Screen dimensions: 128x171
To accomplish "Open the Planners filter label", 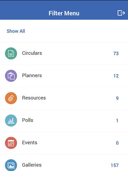I will (x=32, y=76).
